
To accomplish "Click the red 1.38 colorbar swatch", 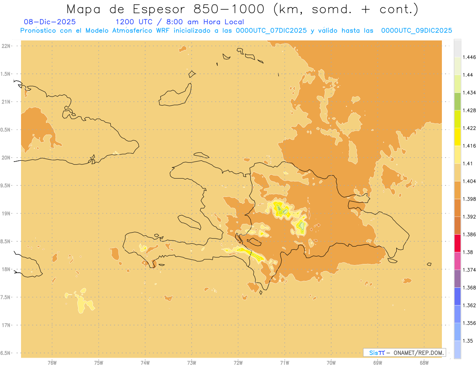I will pos(457,243).
